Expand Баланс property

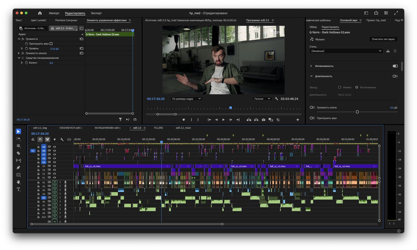(22, 63)
